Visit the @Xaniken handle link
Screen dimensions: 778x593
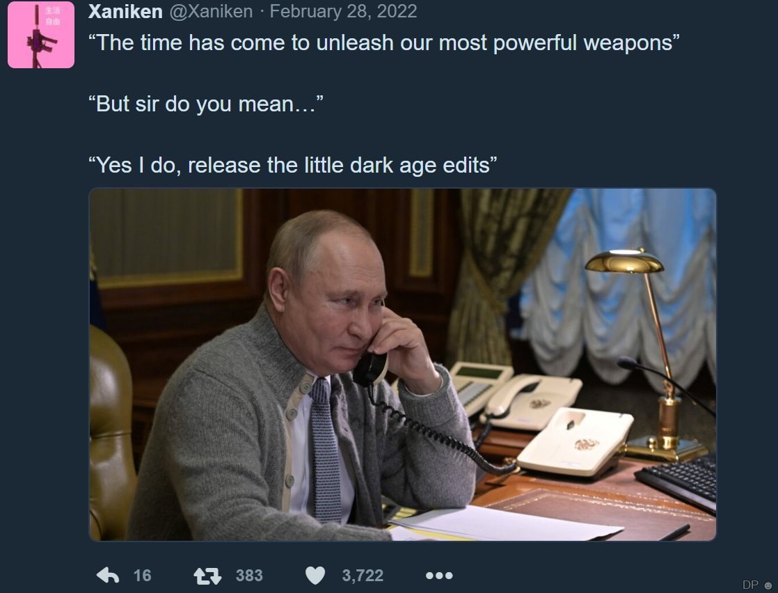coord(212,11)
